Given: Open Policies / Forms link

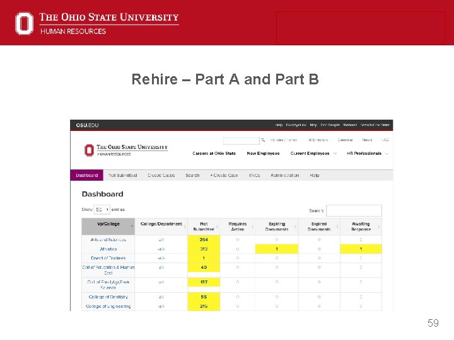Looking at the screenshot, I should click(284, 140).
